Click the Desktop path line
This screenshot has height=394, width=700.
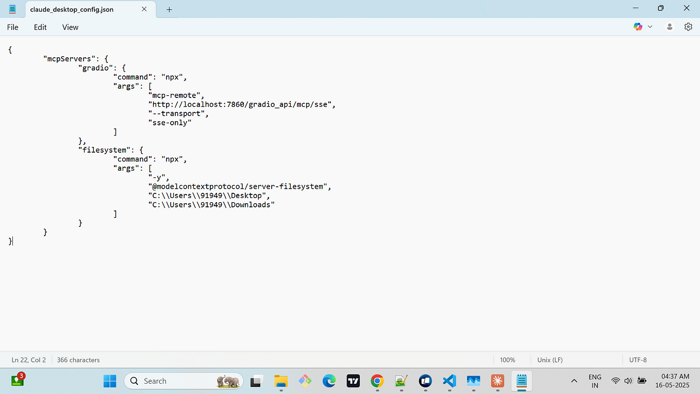point(209,196)
